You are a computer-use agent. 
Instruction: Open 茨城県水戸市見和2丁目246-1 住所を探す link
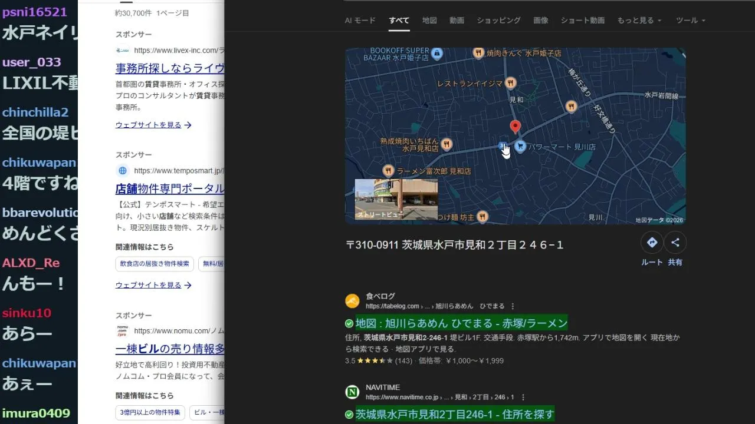[455, 414]
